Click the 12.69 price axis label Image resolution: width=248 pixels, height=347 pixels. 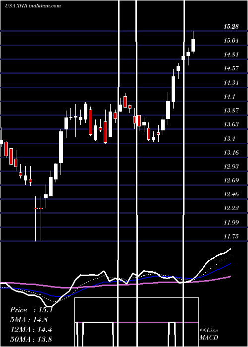coord(231,180)
